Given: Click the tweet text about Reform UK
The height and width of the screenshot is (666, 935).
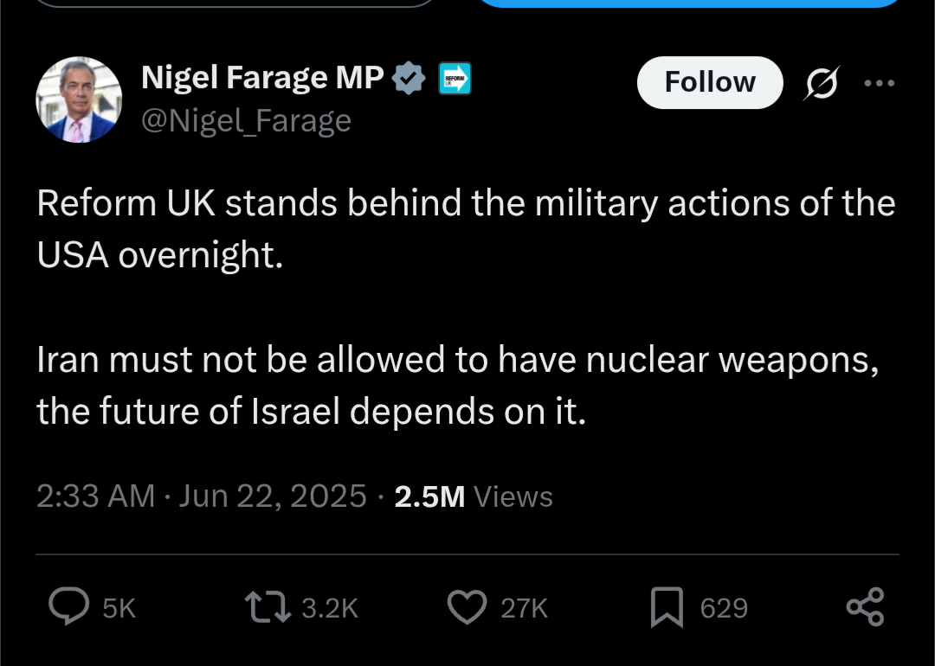Looking at the screenshot, I should 467,307.
